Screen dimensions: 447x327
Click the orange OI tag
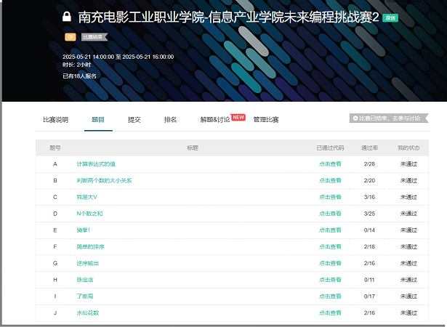[x=71, y=37]
